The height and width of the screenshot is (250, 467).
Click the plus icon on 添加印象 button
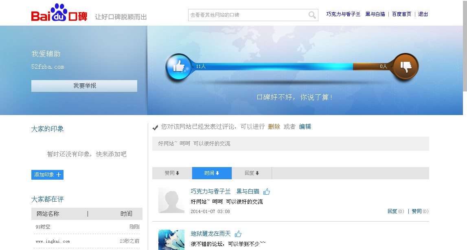tap(59, 175)
